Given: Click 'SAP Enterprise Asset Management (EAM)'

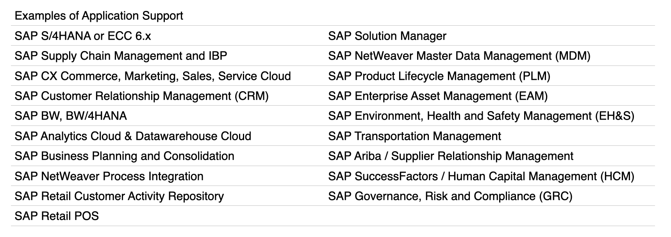Looking at the screenshot, I should pyautogui.click(x=438, y=96).
